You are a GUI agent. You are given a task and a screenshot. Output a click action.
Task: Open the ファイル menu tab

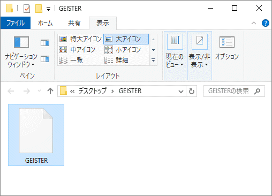[x=16, y=23]
